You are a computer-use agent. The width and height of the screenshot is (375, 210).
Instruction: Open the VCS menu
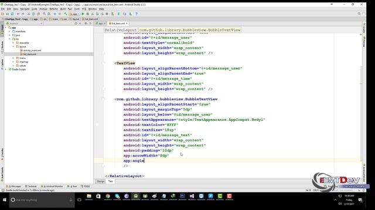coord(84,9)
